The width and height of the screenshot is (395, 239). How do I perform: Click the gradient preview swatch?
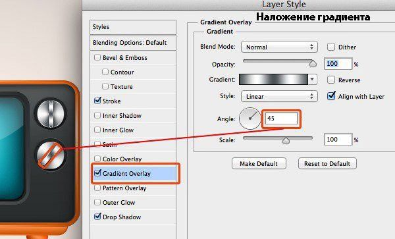click(273, 79)
